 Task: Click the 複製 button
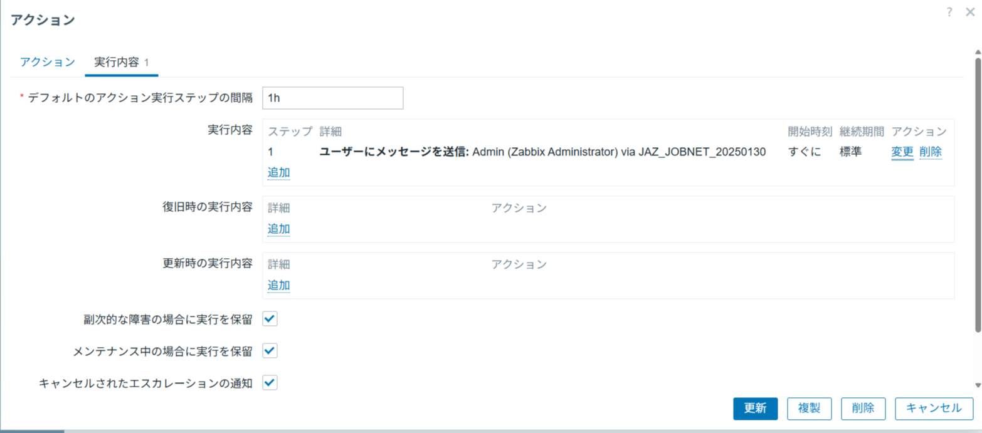(x=810, y=408)
